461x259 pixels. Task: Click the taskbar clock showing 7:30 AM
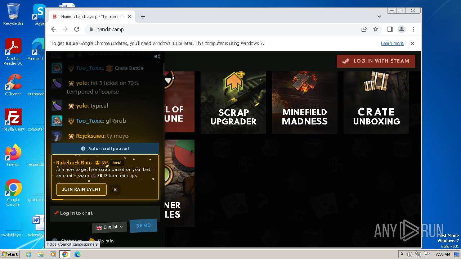tap(443, 254)
